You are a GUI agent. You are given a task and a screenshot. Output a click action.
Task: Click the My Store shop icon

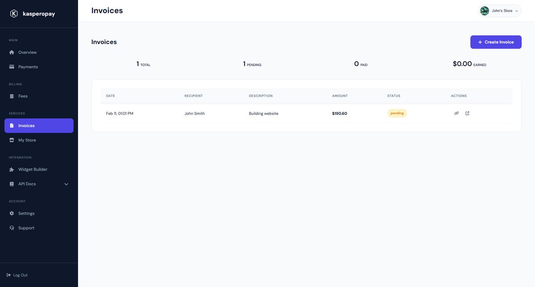tap(12, 140)
